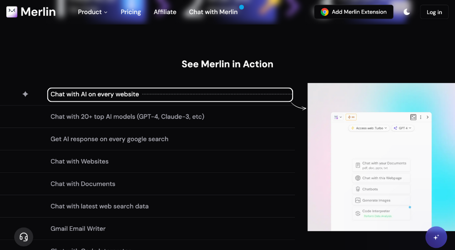Screen dimensions: 455x250
Task: Select Get AI response on every google search
Action: click(x=109, y=139)
